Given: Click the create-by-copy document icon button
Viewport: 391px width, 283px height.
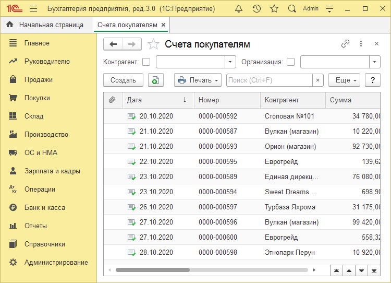Looking at the screenshot, I should (x=156, y=80).
